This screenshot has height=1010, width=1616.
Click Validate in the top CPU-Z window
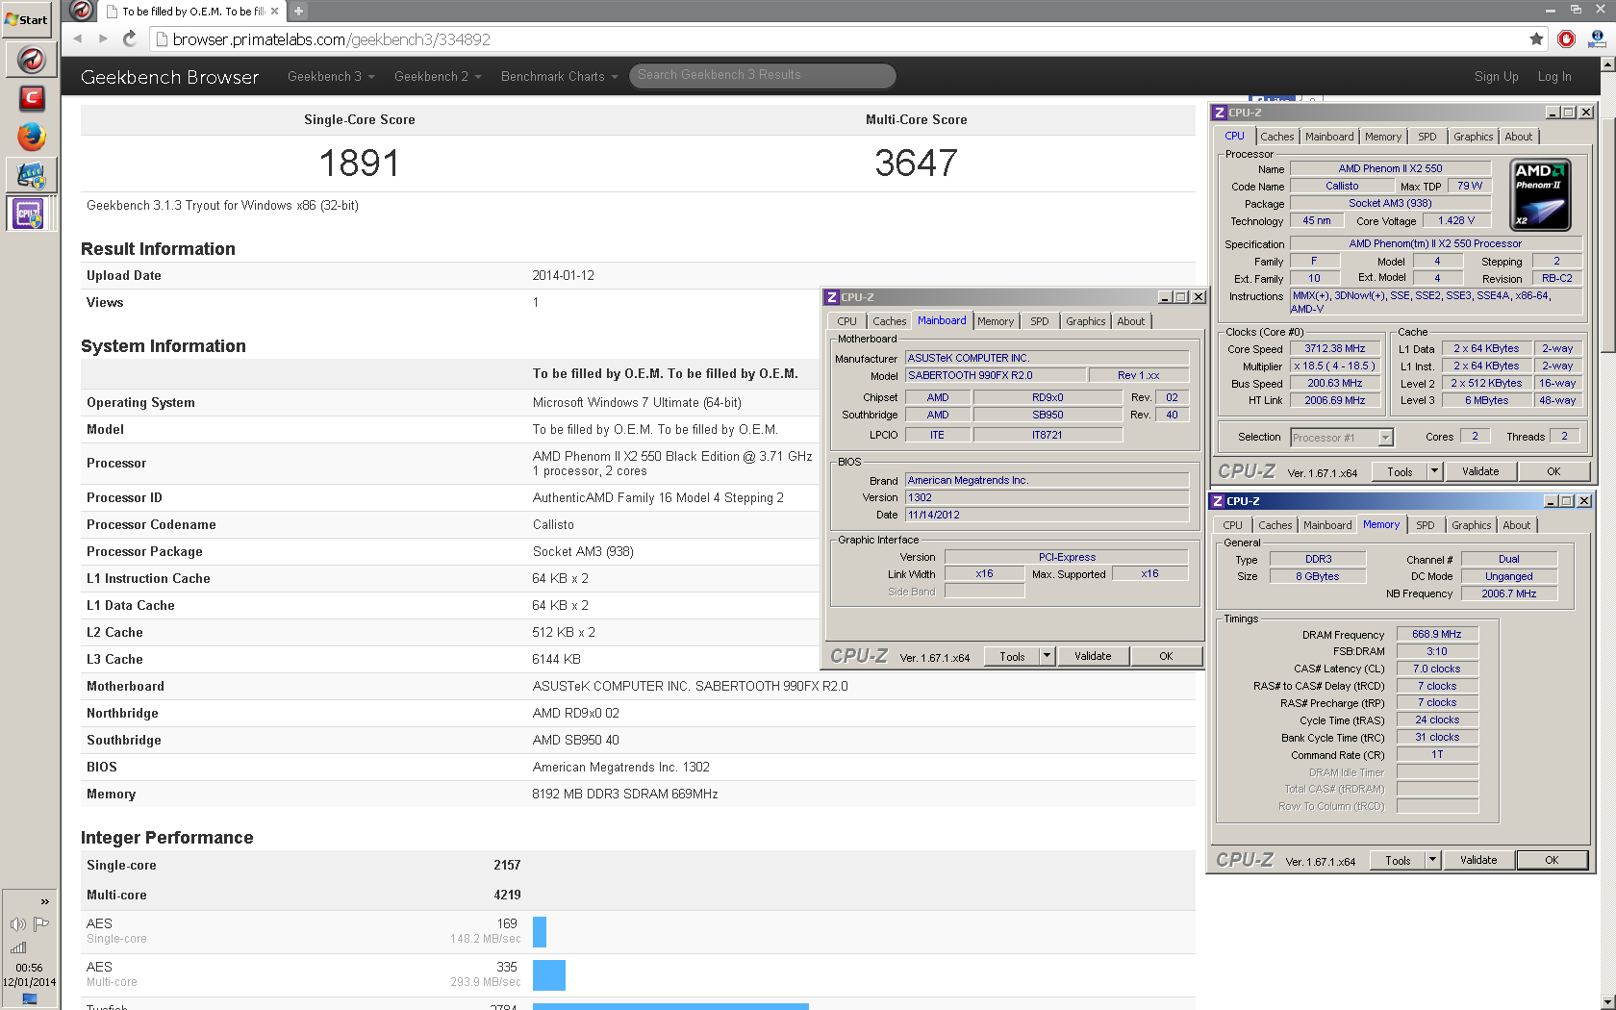[1480, 471]
